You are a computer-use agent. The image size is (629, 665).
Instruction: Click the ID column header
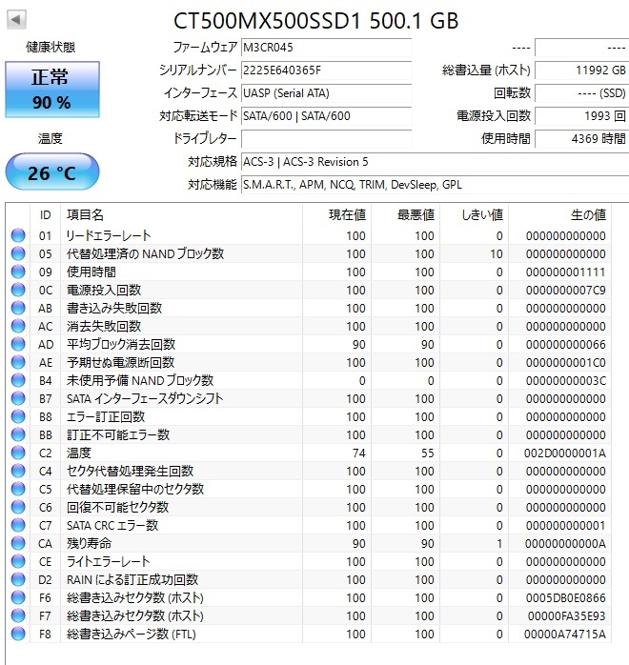click(46, 215)
